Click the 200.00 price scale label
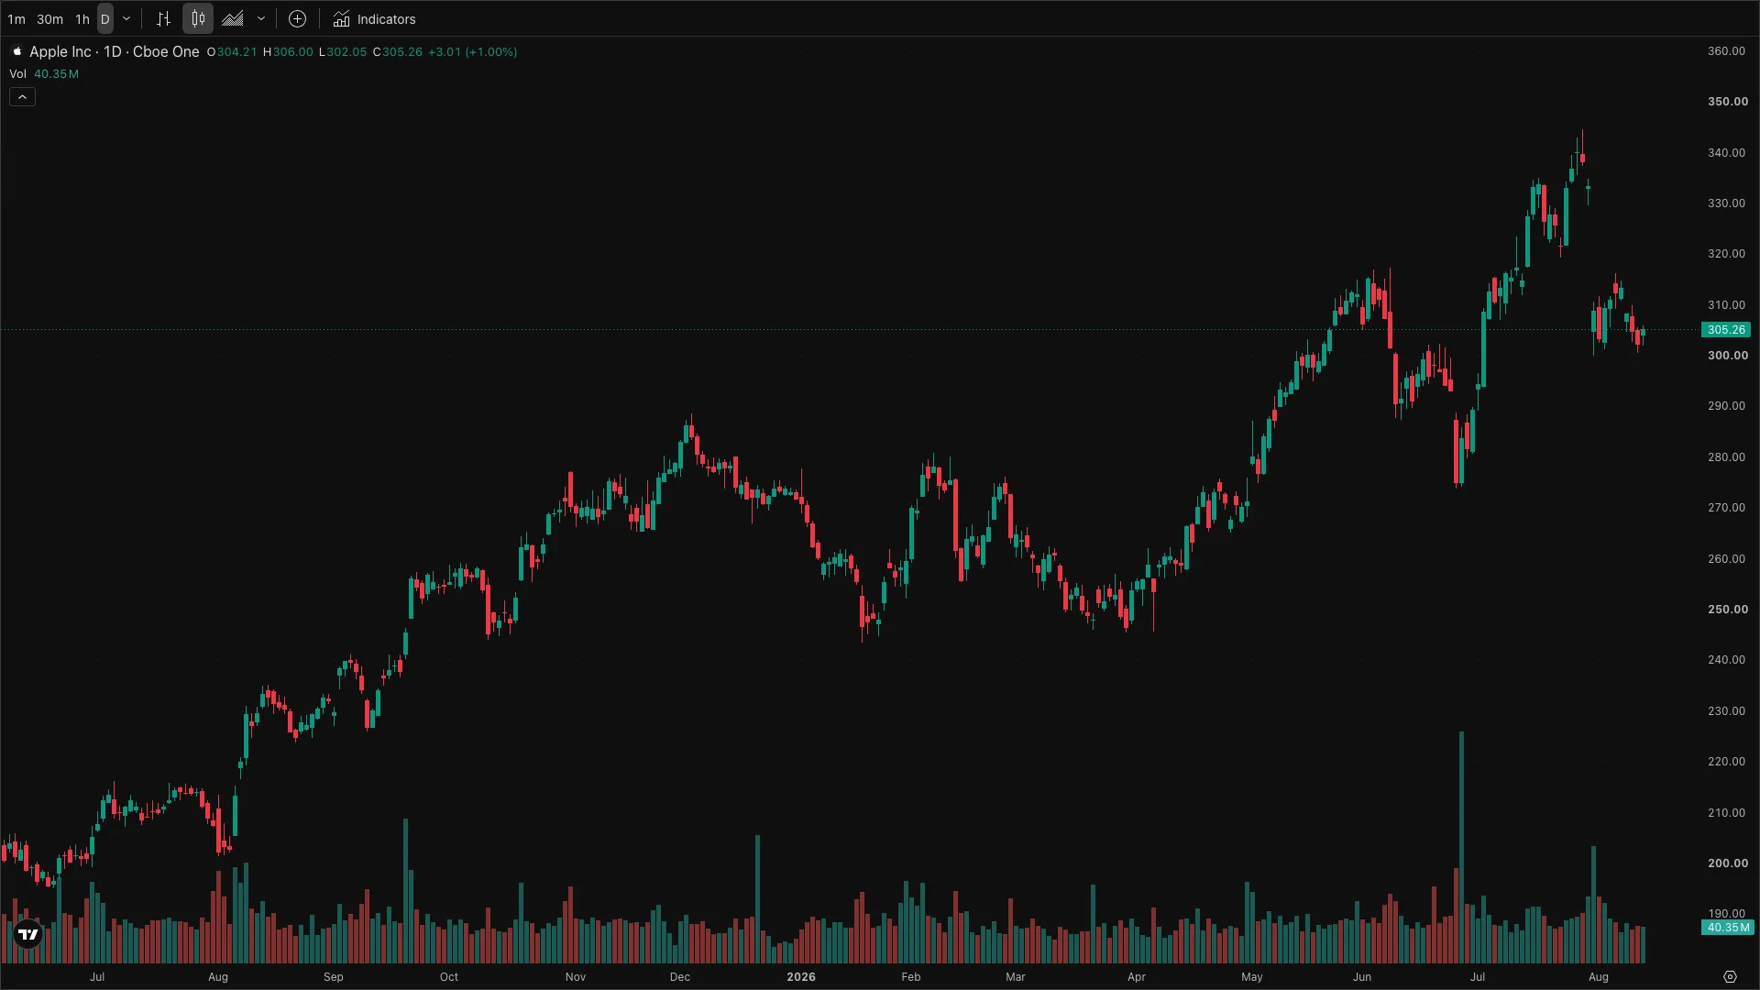Image resolution: width=1760 pixels, height=990 pixels. (x=1727, y=863)
